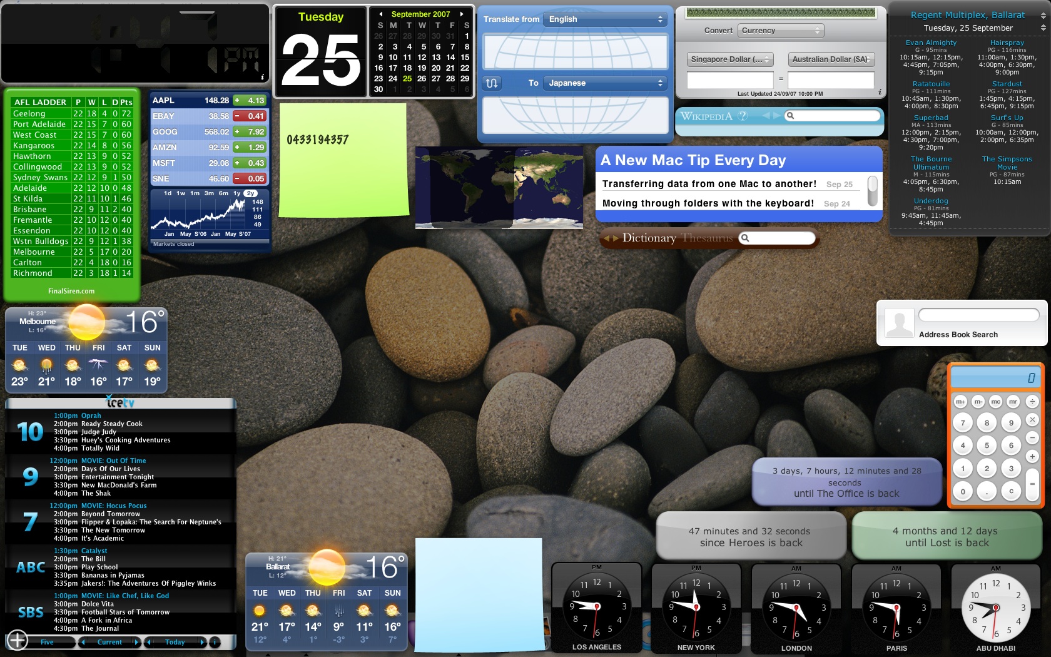Viewport: 1051px width, 657px height.
Task: Open the Wikipedia widget help question mark
Action: [x=743, y=116]
